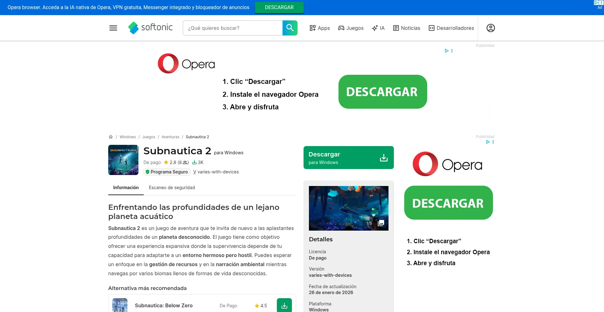Select the Información tab
604x312 pixels.
point(126,188)
